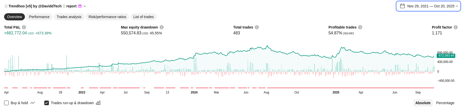The image size is (462, 109).
Task: Click the info icon beside Total trades
Action: (257, 27)
